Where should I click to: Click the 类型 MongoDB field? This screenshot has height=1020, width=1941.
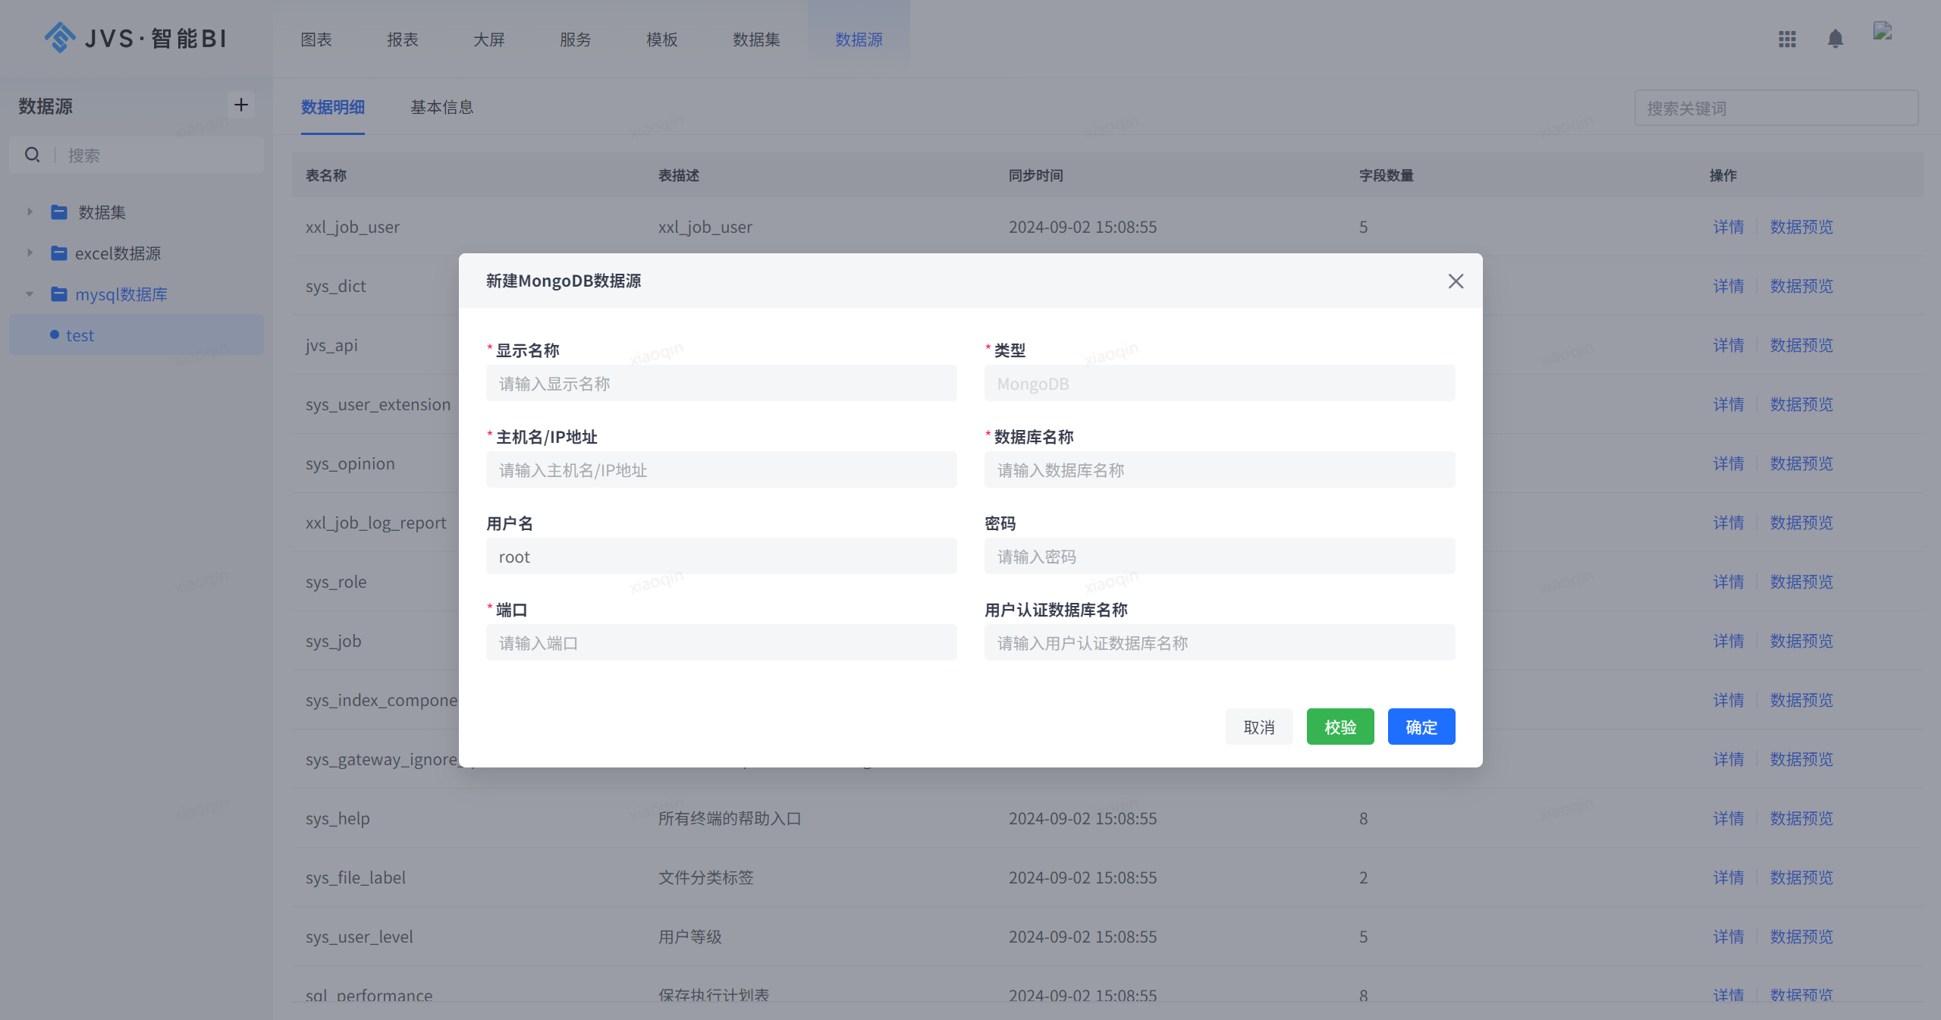coord(1220,383)
